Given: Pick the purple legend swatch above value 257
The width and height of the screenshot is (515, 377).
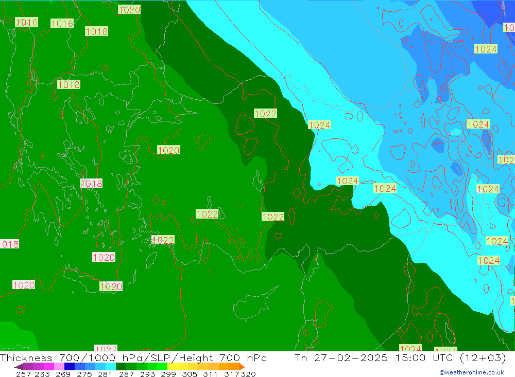Looking at the screenshot, I should click(28, 367).
